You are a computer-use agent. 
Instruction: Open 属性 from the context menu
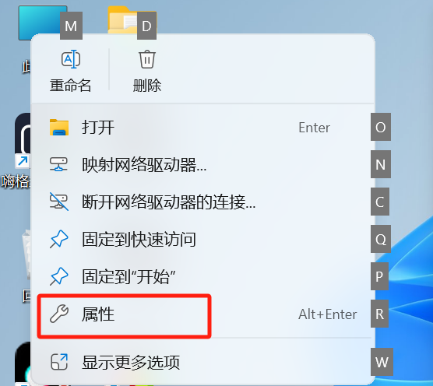point(202,314)
